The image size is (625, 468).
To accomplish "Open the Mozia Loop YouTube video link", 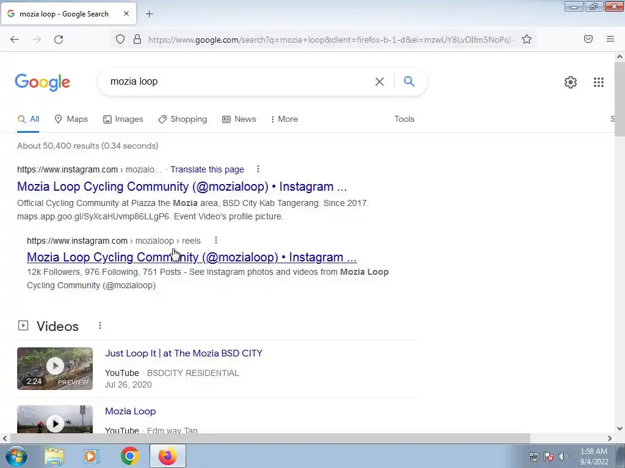I will coord(131,411).
